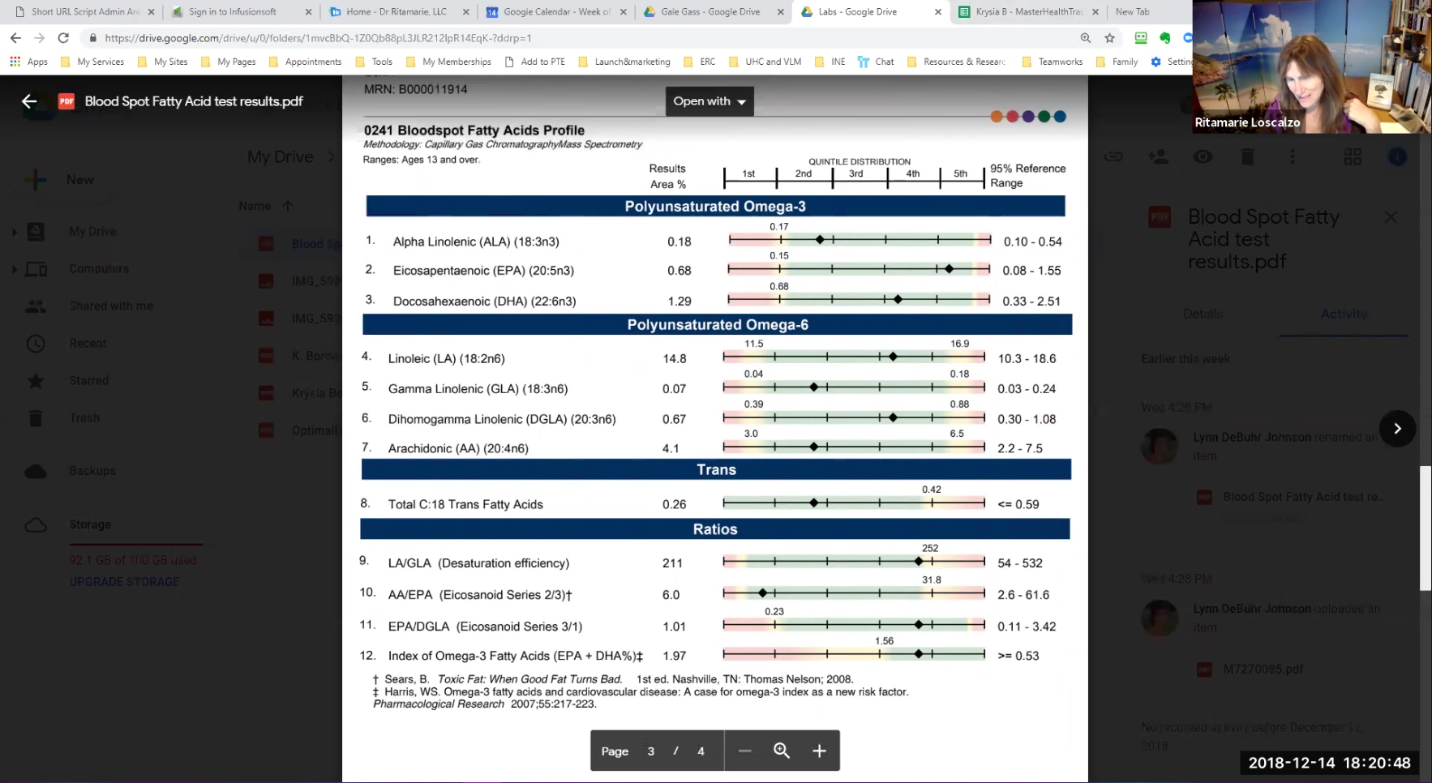The height and width of the screenshot is (783, 1432).
Task: Open M7270085.pdf in the activity list
Action: [x=1263, y=670]
